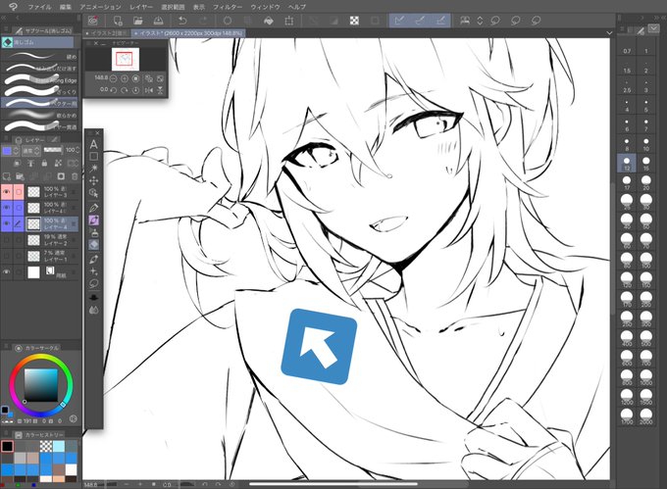The height and width of the screenshot is (489, 667).
Task: Show レイヤー 1 by its visibility box
Action: click(7, 256)
